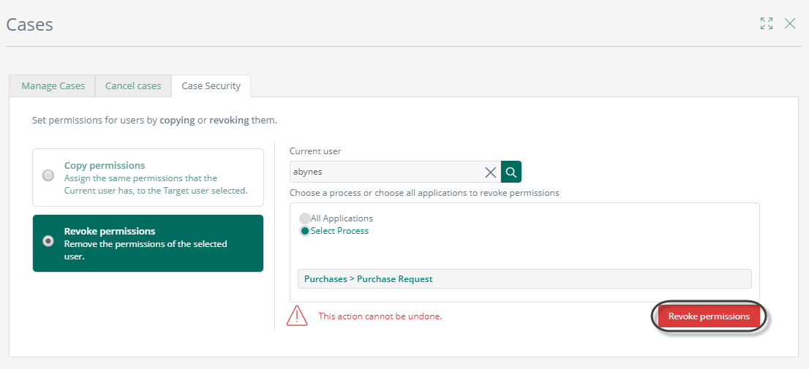
Task: Open the Cancel cases tab
Action: [133, 86]
